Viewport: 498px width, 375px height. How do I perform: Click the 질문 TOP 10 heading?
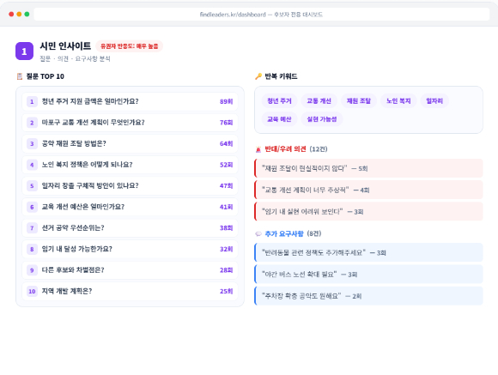tap(46, 76)
